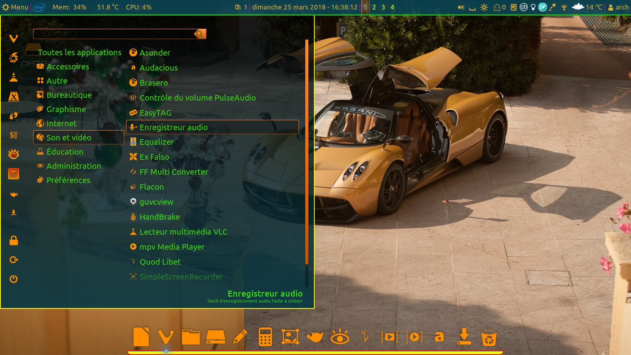Select Toutes les applications category
This screenshot has width=631, height=355.
click(x=79, y=52)
